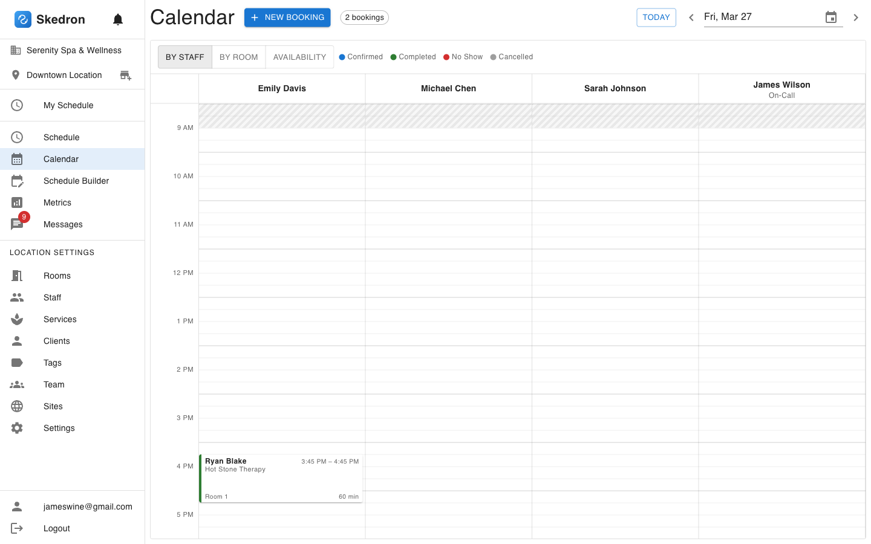Open Messages page
This screenshot has width=871, height=544.
click(x=72, y=224)
